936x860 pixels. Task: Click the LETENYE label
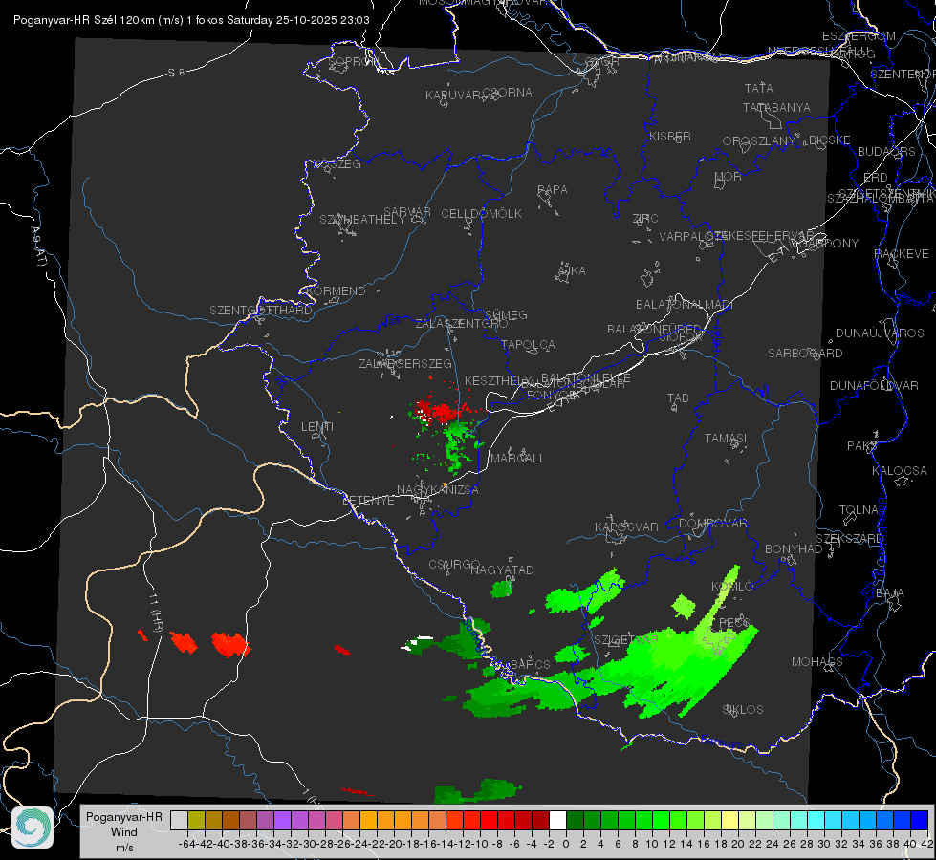(368, 501)
